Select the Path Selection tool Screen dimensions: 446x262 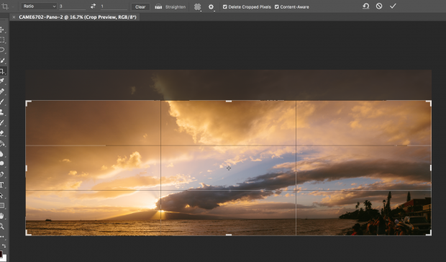pyautogui.click(x=1, y=196)
